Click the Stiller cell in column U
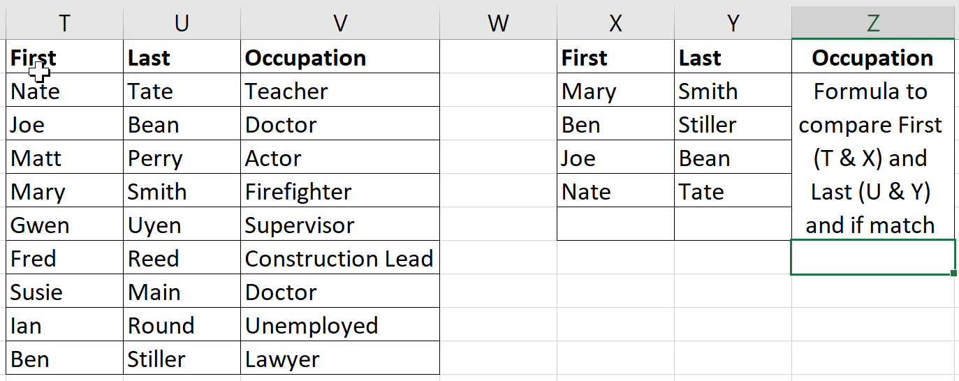The image size is (959, 381). pyautogui.click(x=182, y=359)
